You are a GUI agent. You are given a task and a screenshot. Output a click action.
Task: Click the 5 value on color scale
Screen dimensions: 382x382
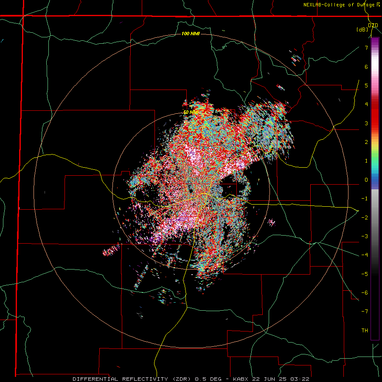click(x=366, y=85)
